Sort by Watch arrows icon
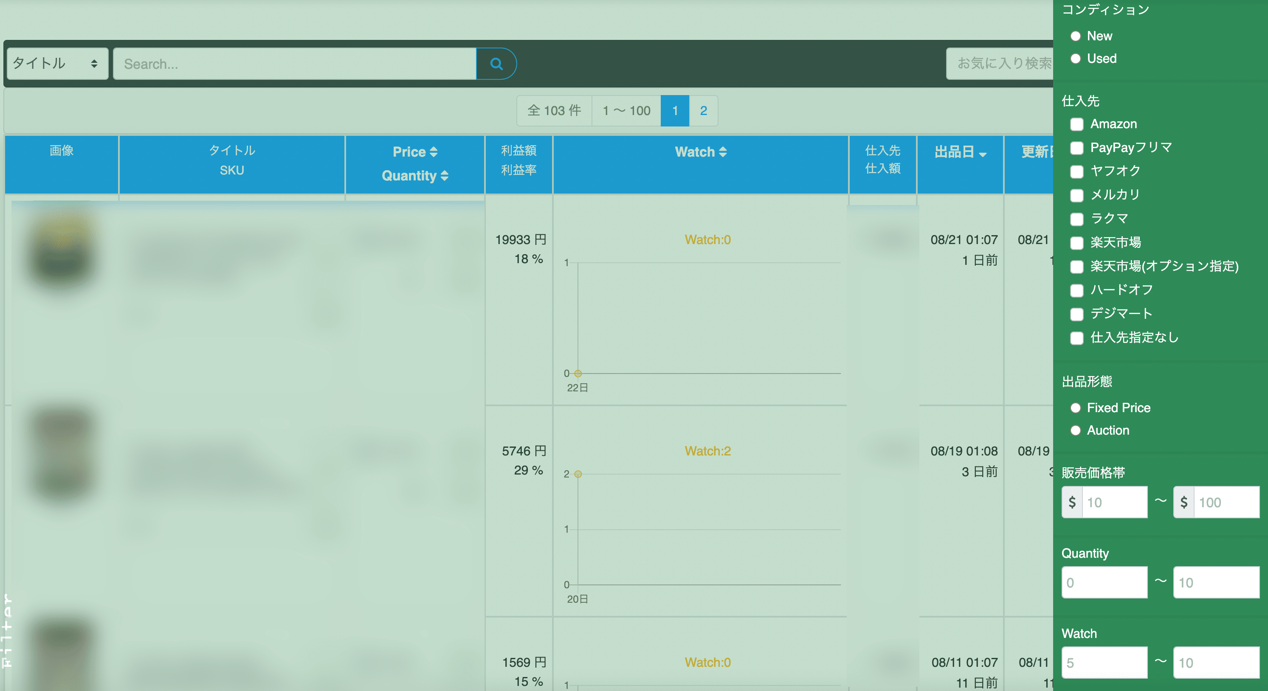Image resolution: width=1268 pixels, height=691 pixels. click(723, 152)
